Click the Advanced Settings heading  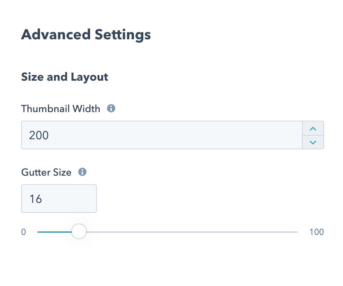coord(86,35)
